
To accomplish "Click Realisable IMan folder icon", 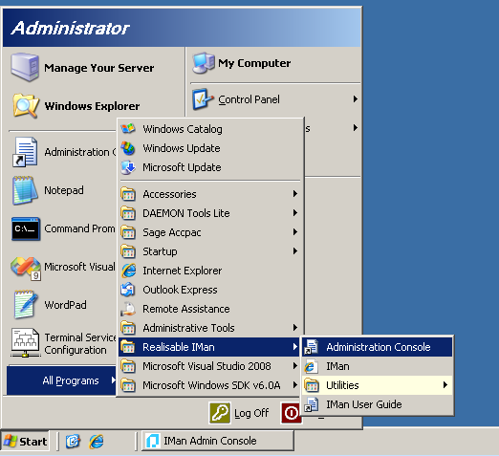I will pyautogui.click(x=128, y=347).
